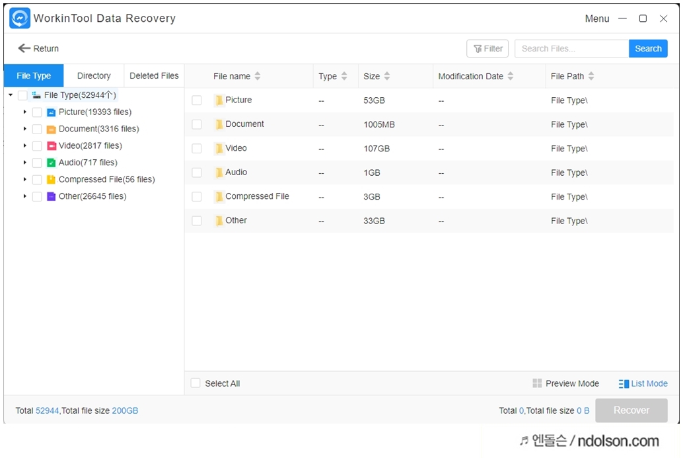Tick the Audio row checkbox in file list
The image size is (683, 458).
[197, 173]
